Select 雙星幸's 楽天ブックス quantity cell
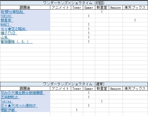 pos(135,20)
